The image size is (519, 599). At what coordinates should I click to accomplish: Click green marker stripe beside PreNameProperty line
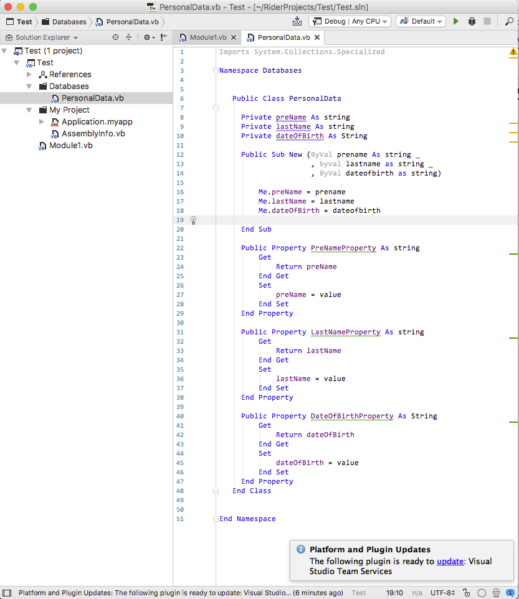click(513, 253)
